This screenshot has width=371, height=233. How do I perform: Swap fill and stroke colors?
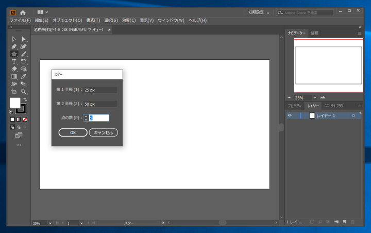tap(25, 99)
